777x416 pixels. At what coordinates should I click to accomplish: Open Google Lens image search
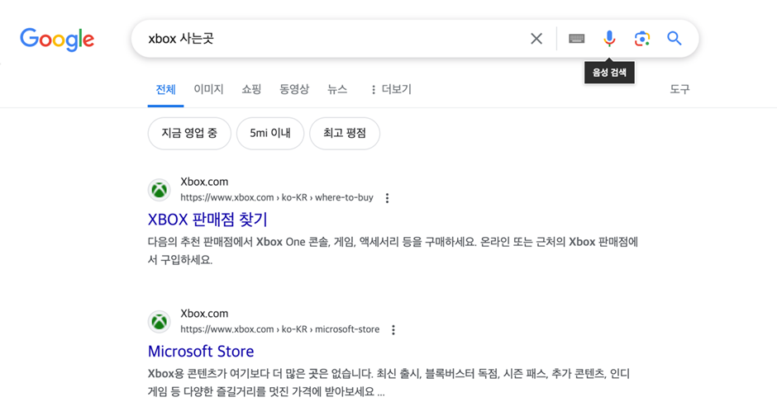coord(642,39)
